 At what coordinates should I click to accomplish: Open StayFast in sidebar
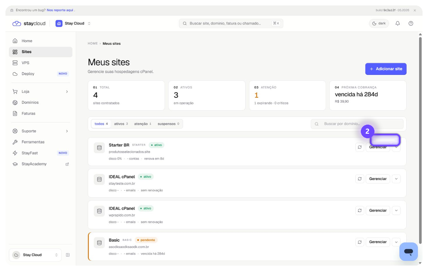(x=41, y=153)
